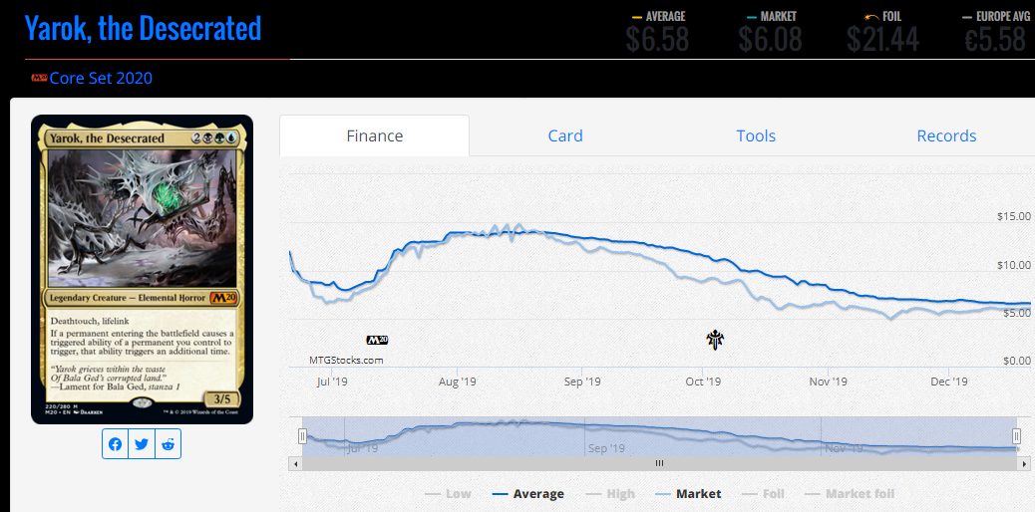Click the $15.00 axis label

1014,216
